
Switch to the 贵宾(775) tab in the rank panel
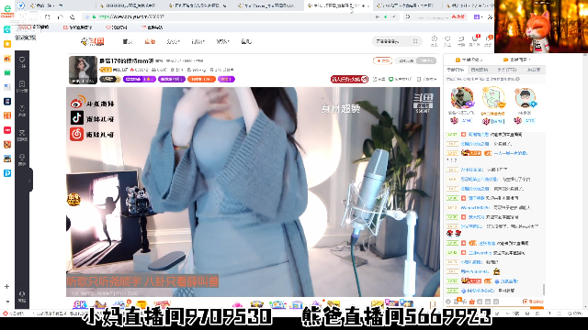(506, 70)
